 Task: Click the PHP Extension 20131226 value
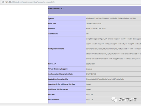[90, 100]
